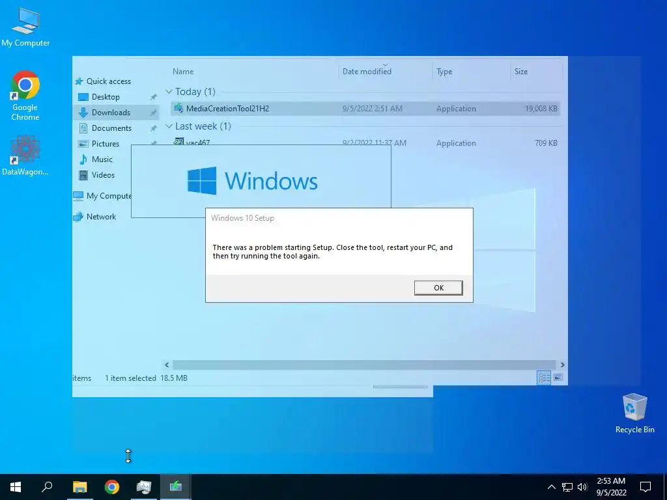Sort by Date modified column header
Viewport: 667px width, 500px height.
[367, 72]
